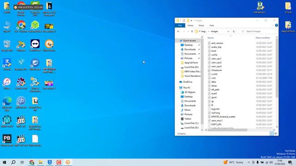The image size is (296, 166).
Task: Switch to Chrome in the taskbar
Action: pyautogui.click(x=31, y=162)
